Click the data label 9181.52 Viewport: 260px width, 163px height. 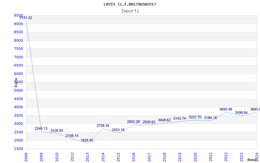(26, 18)
